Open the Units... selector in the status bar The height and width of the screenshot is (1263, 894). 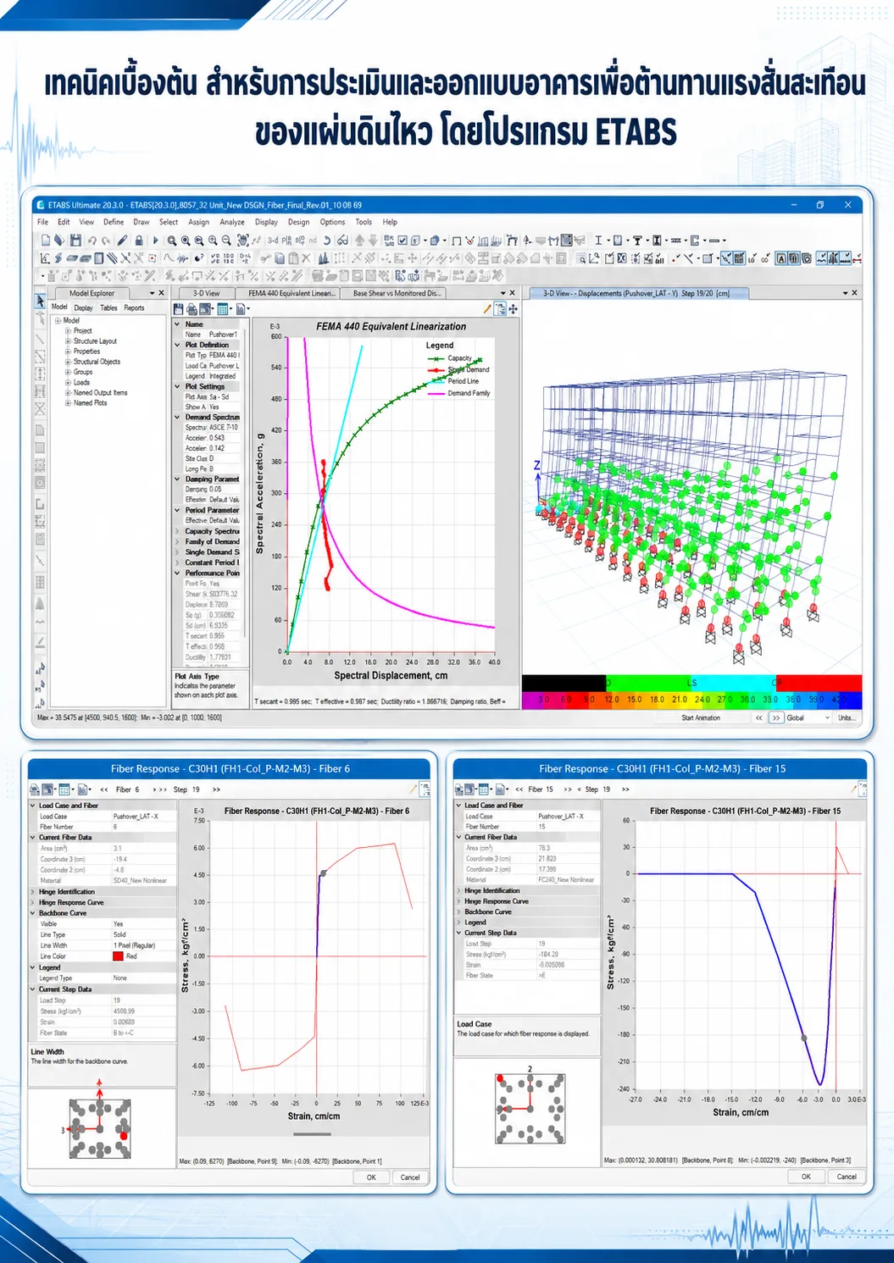coord(847,717)
